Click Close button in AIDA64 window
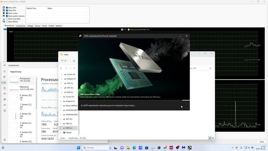Viewport: 268px width, 151px height. tap(262, 142)
